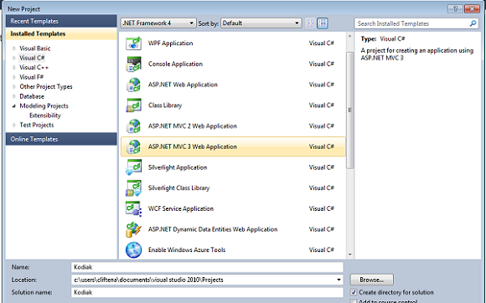Click the ASP.NET Dynamic Data Entities icon
The height and width of the screenshot is (303, 486).
(133, 229)
